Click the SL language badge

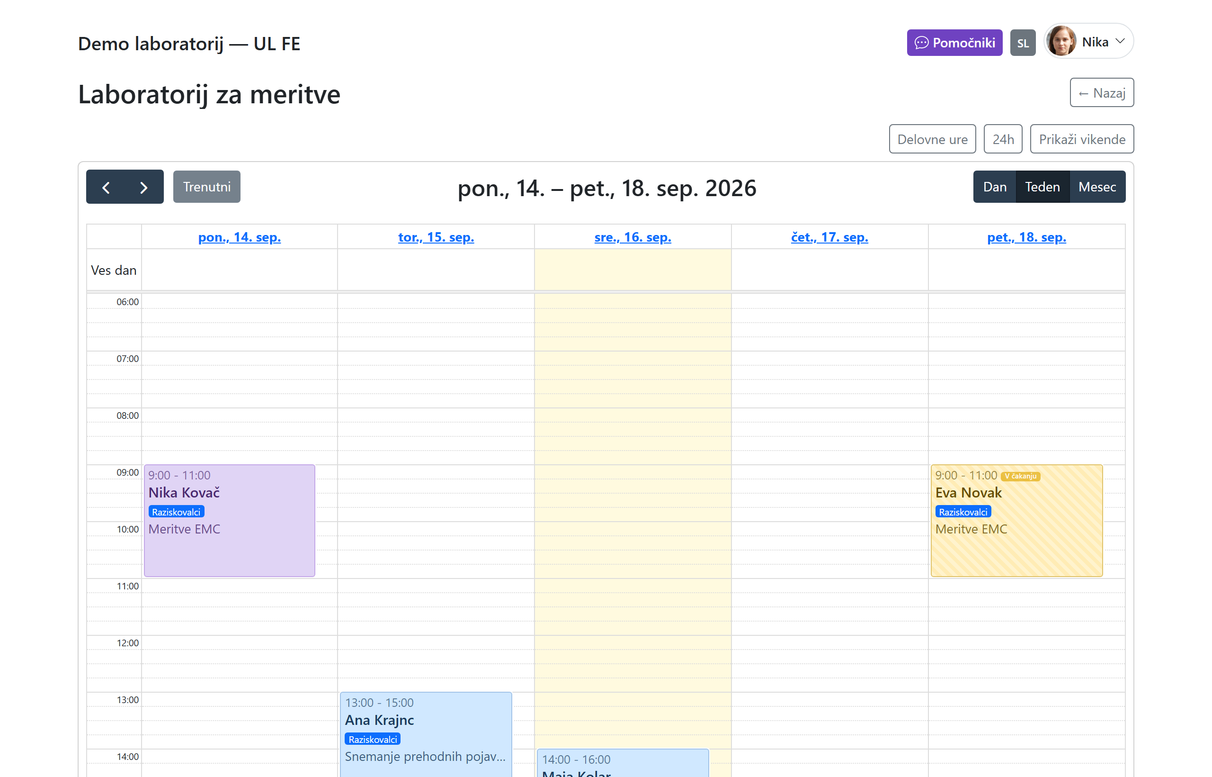pos(1023,43)
